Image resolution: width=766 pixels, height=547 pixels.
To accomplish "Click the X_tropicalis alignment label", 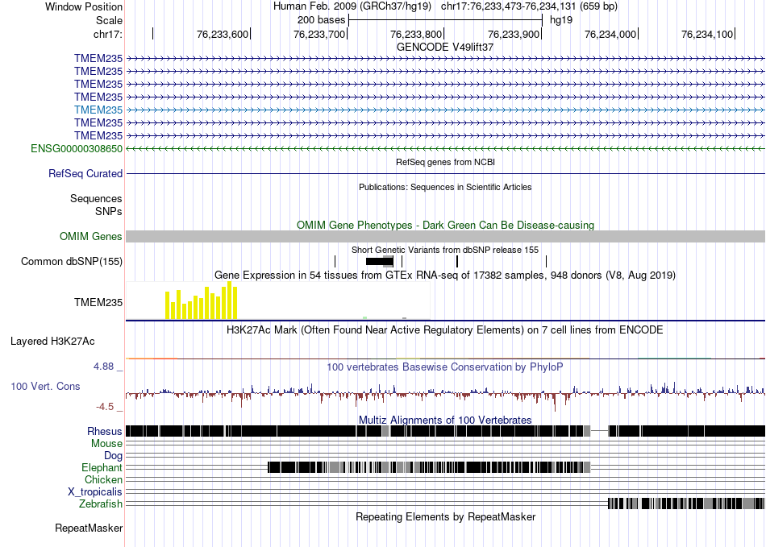I will click(95, 492).
